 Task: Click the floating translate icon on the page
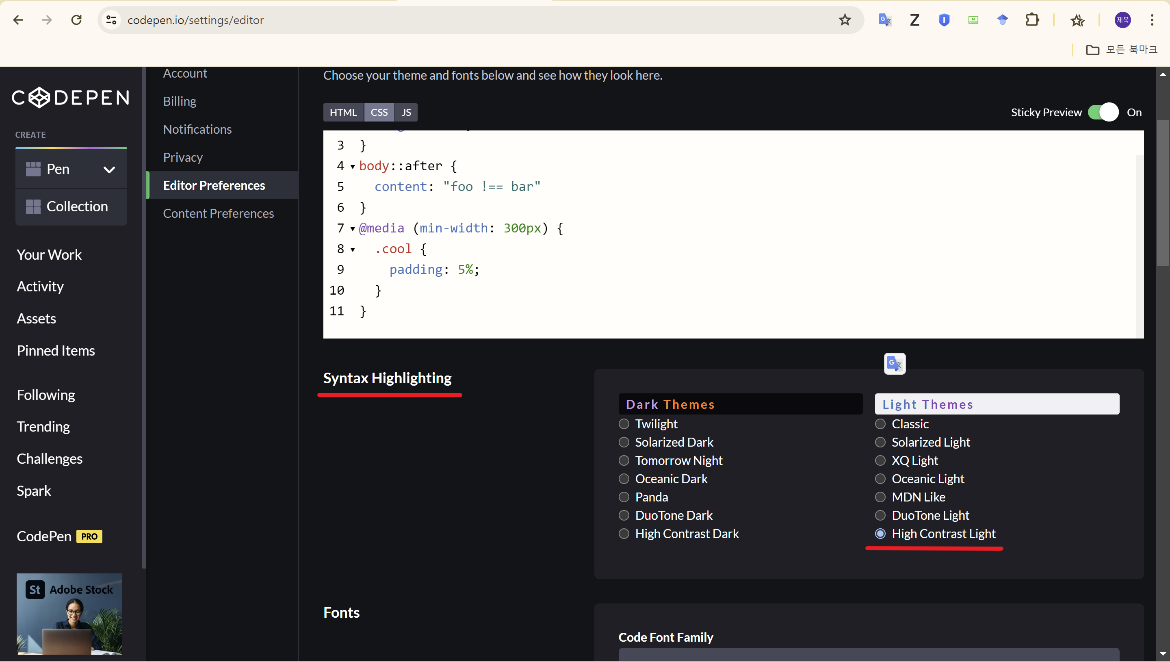pos(894,363)
